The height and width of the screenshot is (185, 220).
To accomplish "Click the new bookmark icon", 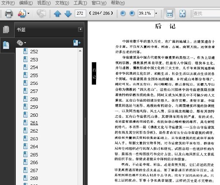I will point(77,43).
